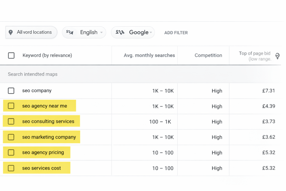Tick the 'seo services cost' checkbox
Viewport: 286px width, 191px height.
(11, 168)
